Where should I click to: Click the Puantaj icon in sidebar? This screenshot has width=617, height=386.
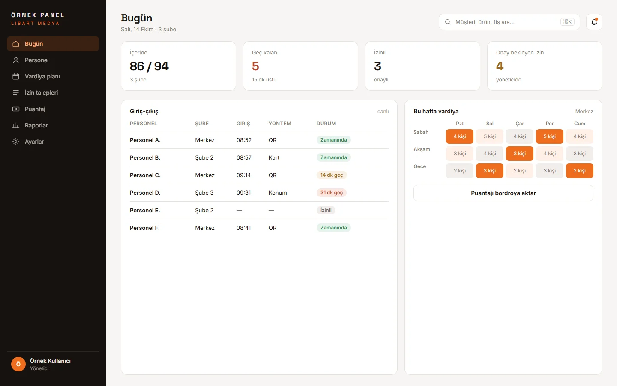tap(16, 109)
